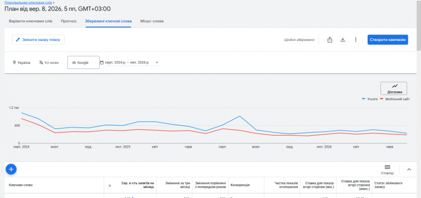Viewport: 421px width, 198px height.
Task: Click Створити кампанію button
Action: tap(388, 39)
